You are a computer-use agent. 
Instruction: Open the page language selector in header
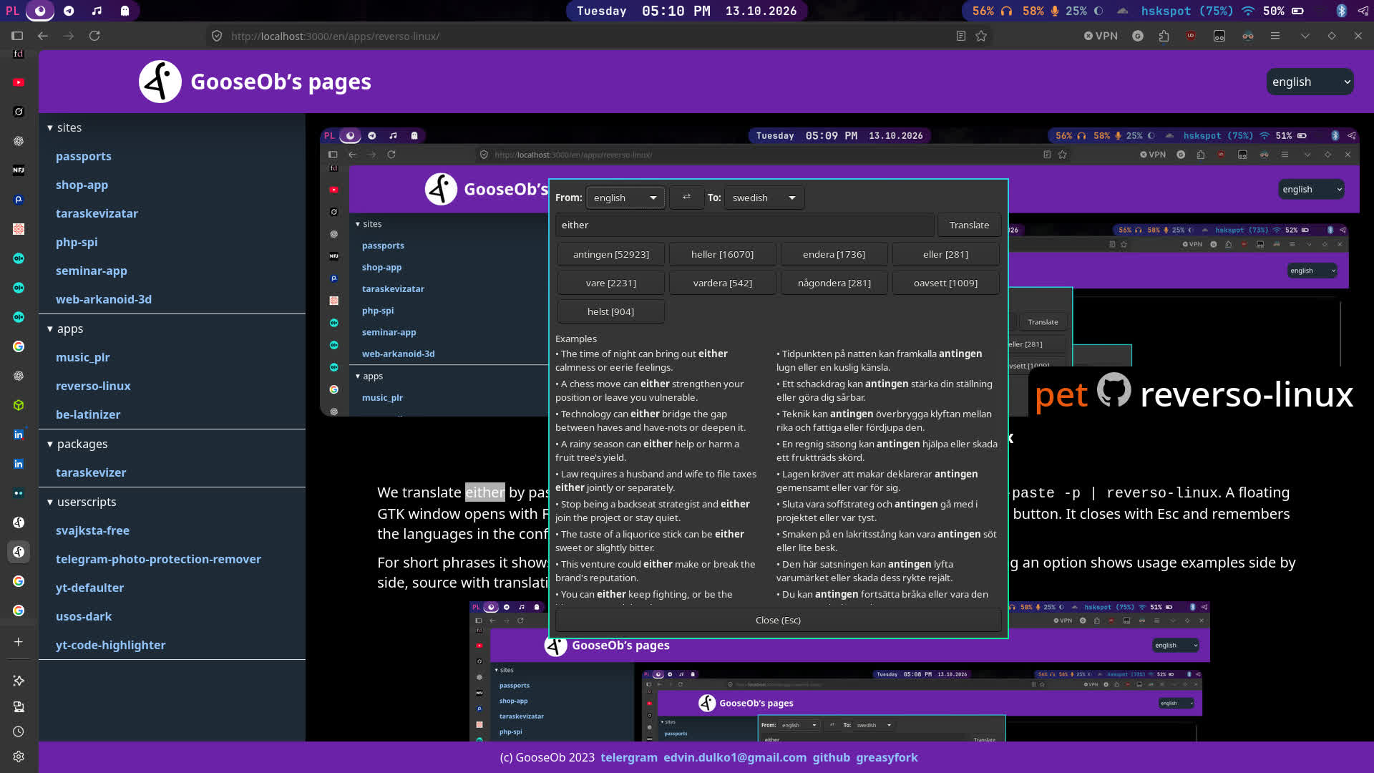coord(1310,82)
